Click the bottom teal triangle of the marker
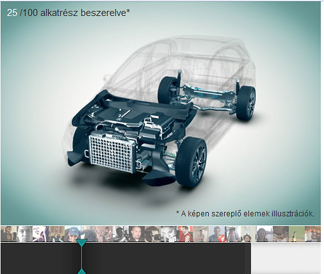This screenshot has height=274, width=324. [82, 270]
